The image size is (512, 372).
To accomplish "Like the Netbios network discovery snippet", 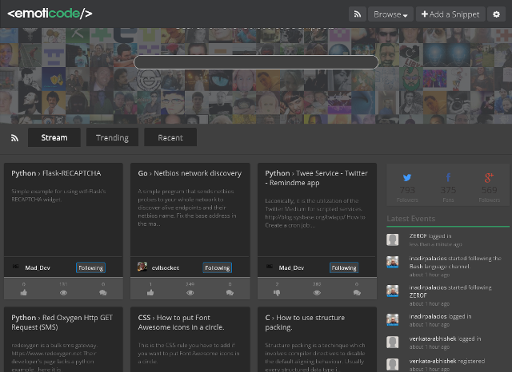I will [x=150, y=292].
